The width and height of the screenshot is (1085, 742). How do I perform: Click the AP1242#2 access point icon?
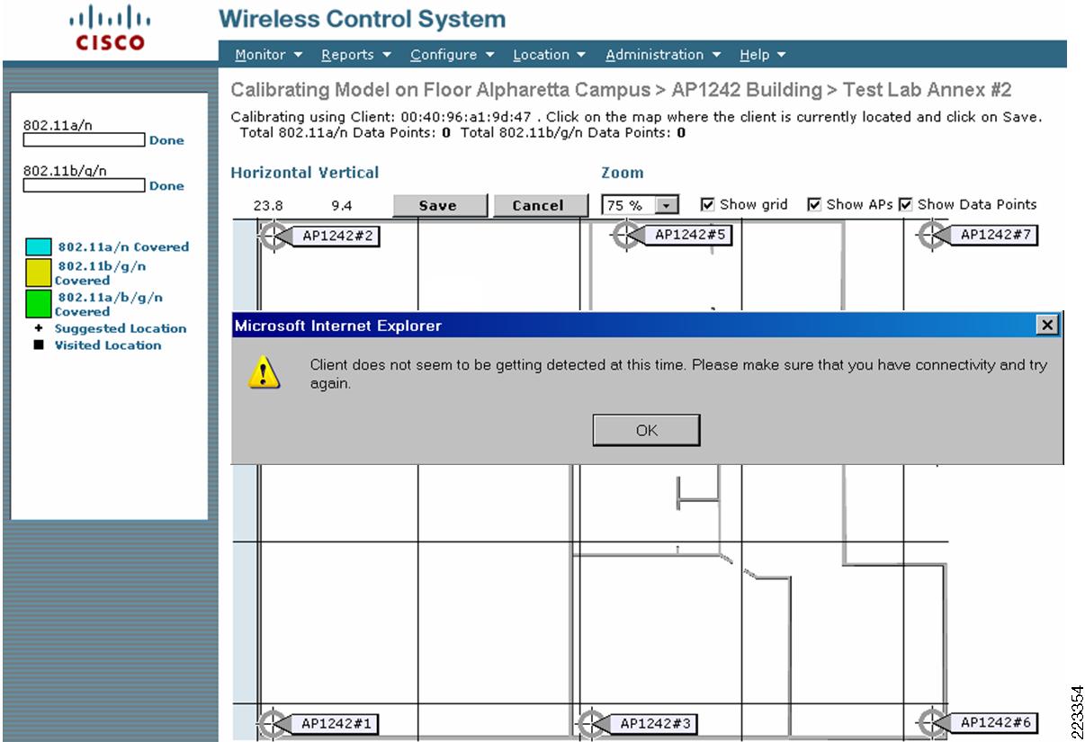pos(273,237)
